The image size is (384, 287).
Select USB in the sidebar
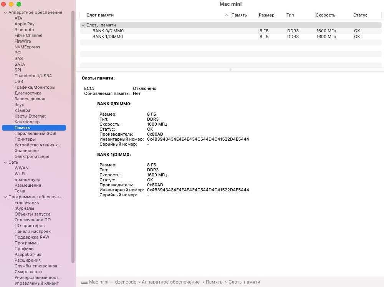[18, 81]
